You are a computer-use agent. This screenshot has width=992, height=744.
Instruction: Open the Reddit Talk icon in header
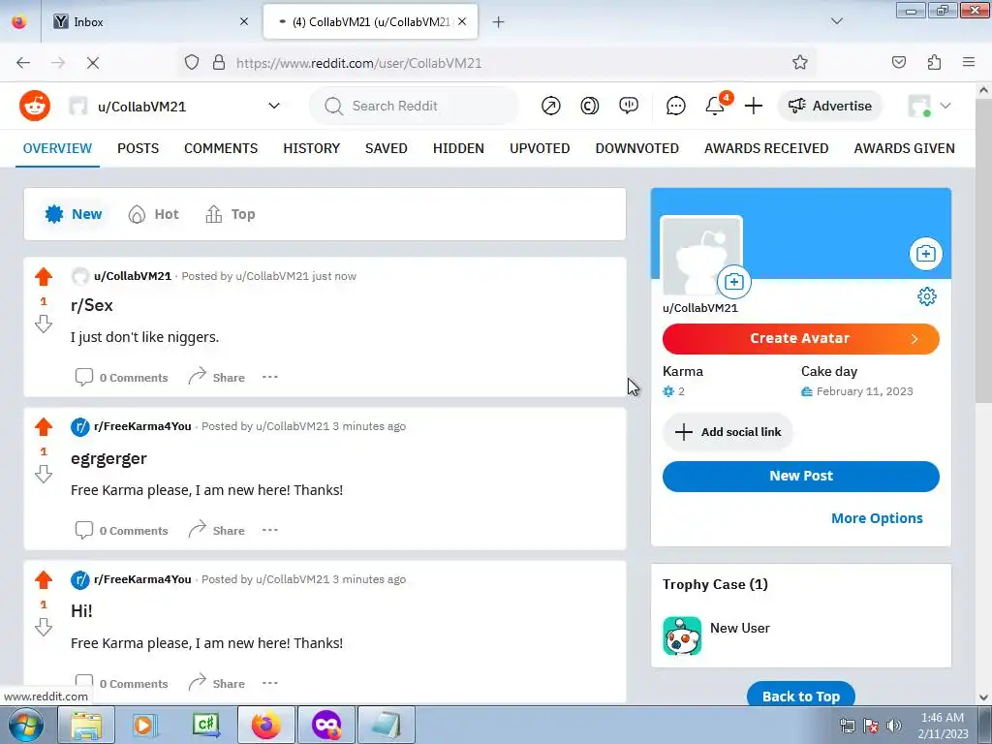(x=628, y=106)
